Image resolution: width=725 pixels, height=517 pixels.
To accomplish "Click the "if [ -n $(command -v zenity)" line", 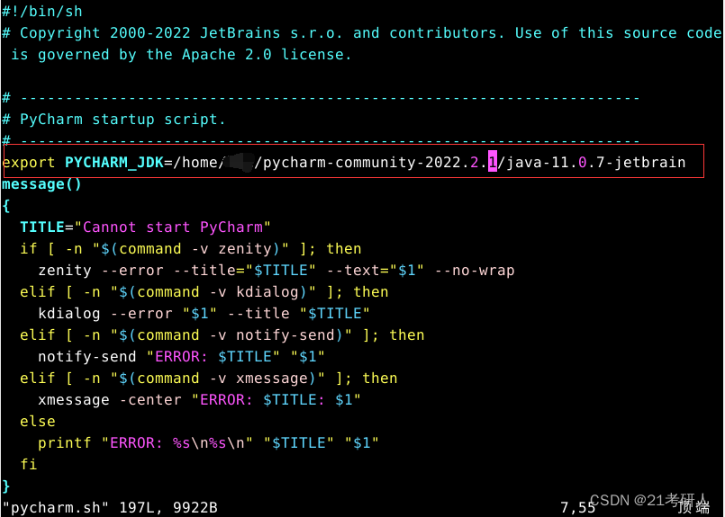I will (191, 249).
